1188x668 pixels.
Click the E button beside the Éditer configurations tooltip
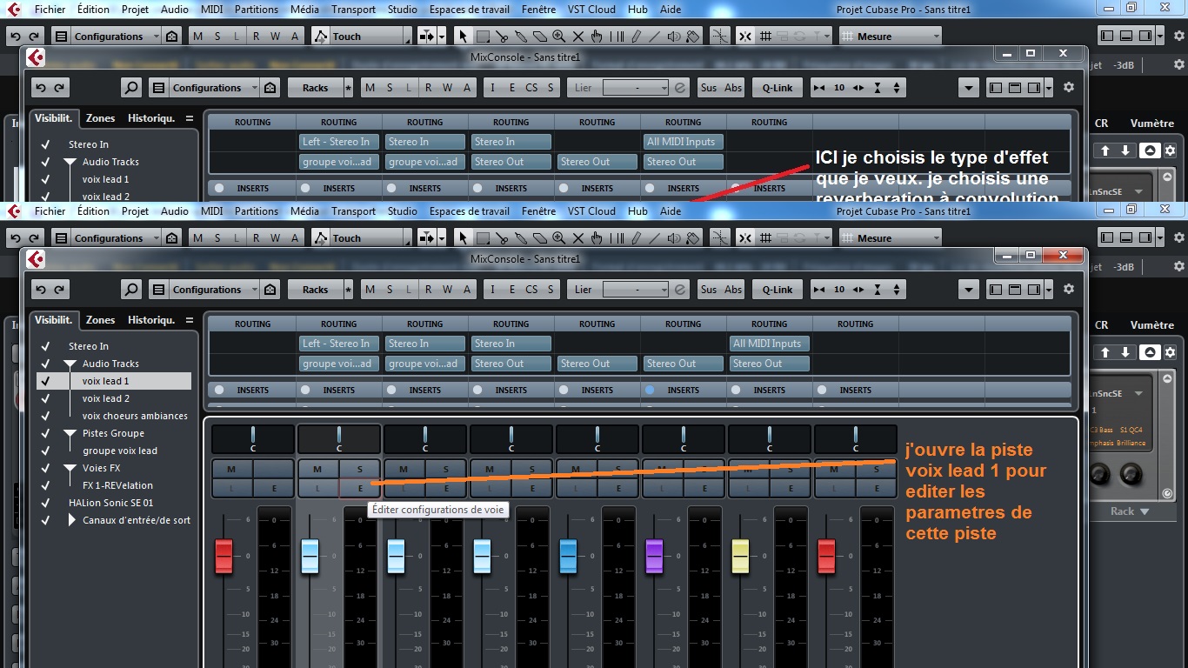pyautogui.click(x=361, y=489)
